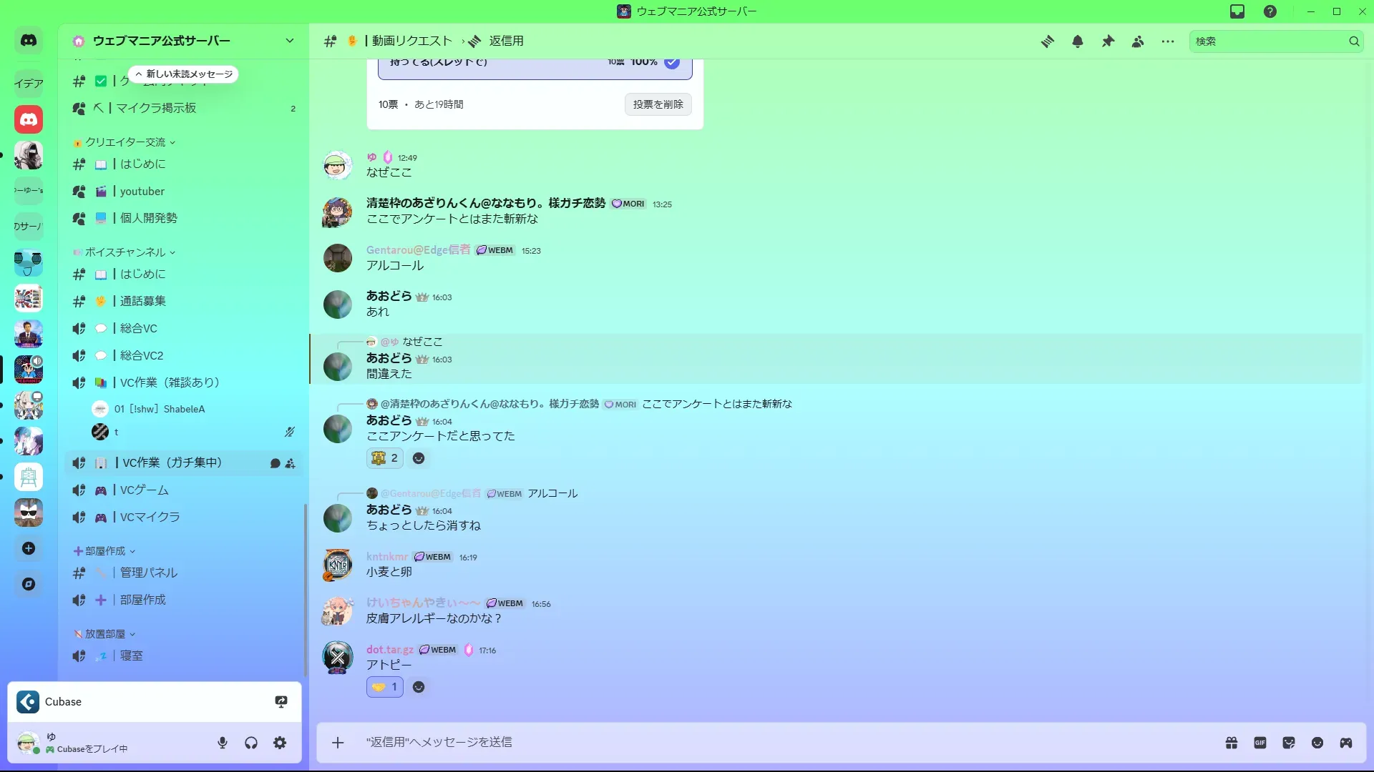Open Explore servers compass icon
The width and height of the screenshot is (1374, 772).
29,584
